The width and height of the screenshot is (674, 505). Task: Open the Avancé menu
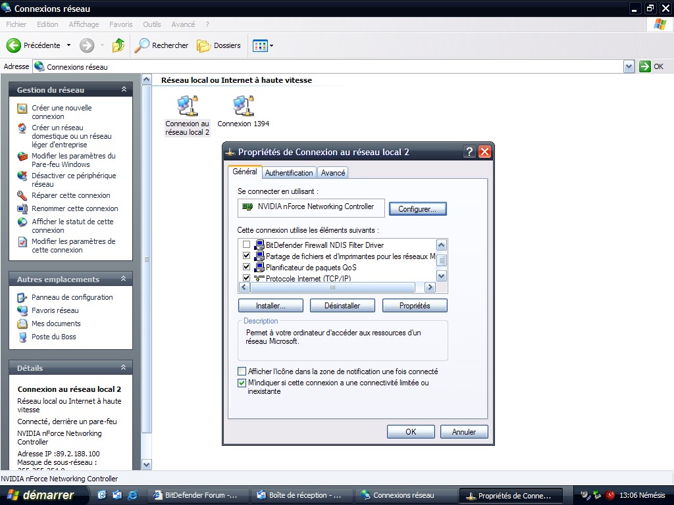click(183, 24)
